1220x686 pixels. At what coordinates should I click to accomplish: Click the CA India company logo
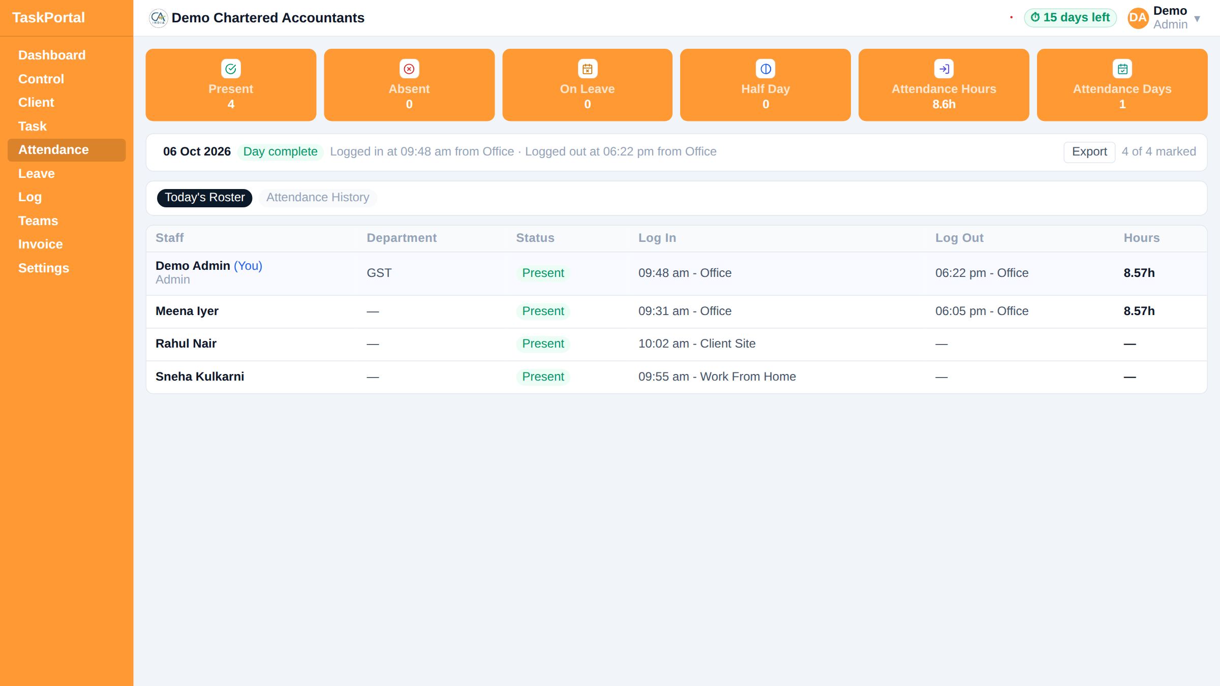pyautogui.click(x=159, y=18)
